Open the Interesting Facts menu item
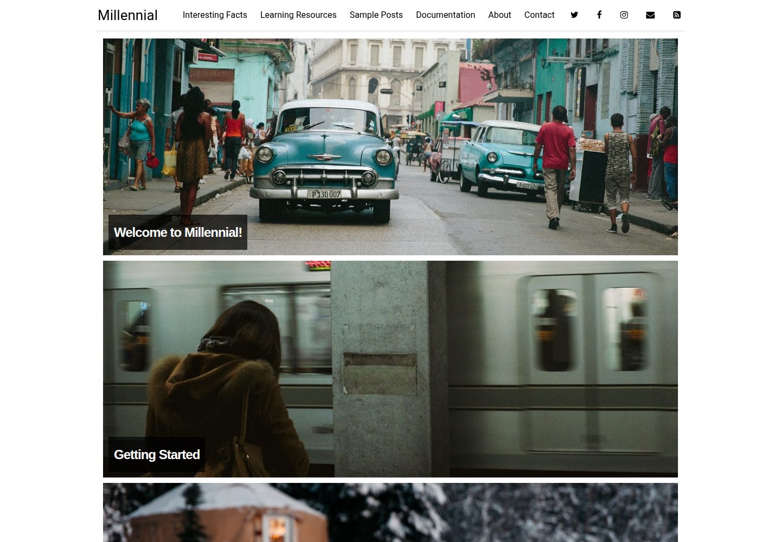Screen dimensions: 781x542 point(215,15)
